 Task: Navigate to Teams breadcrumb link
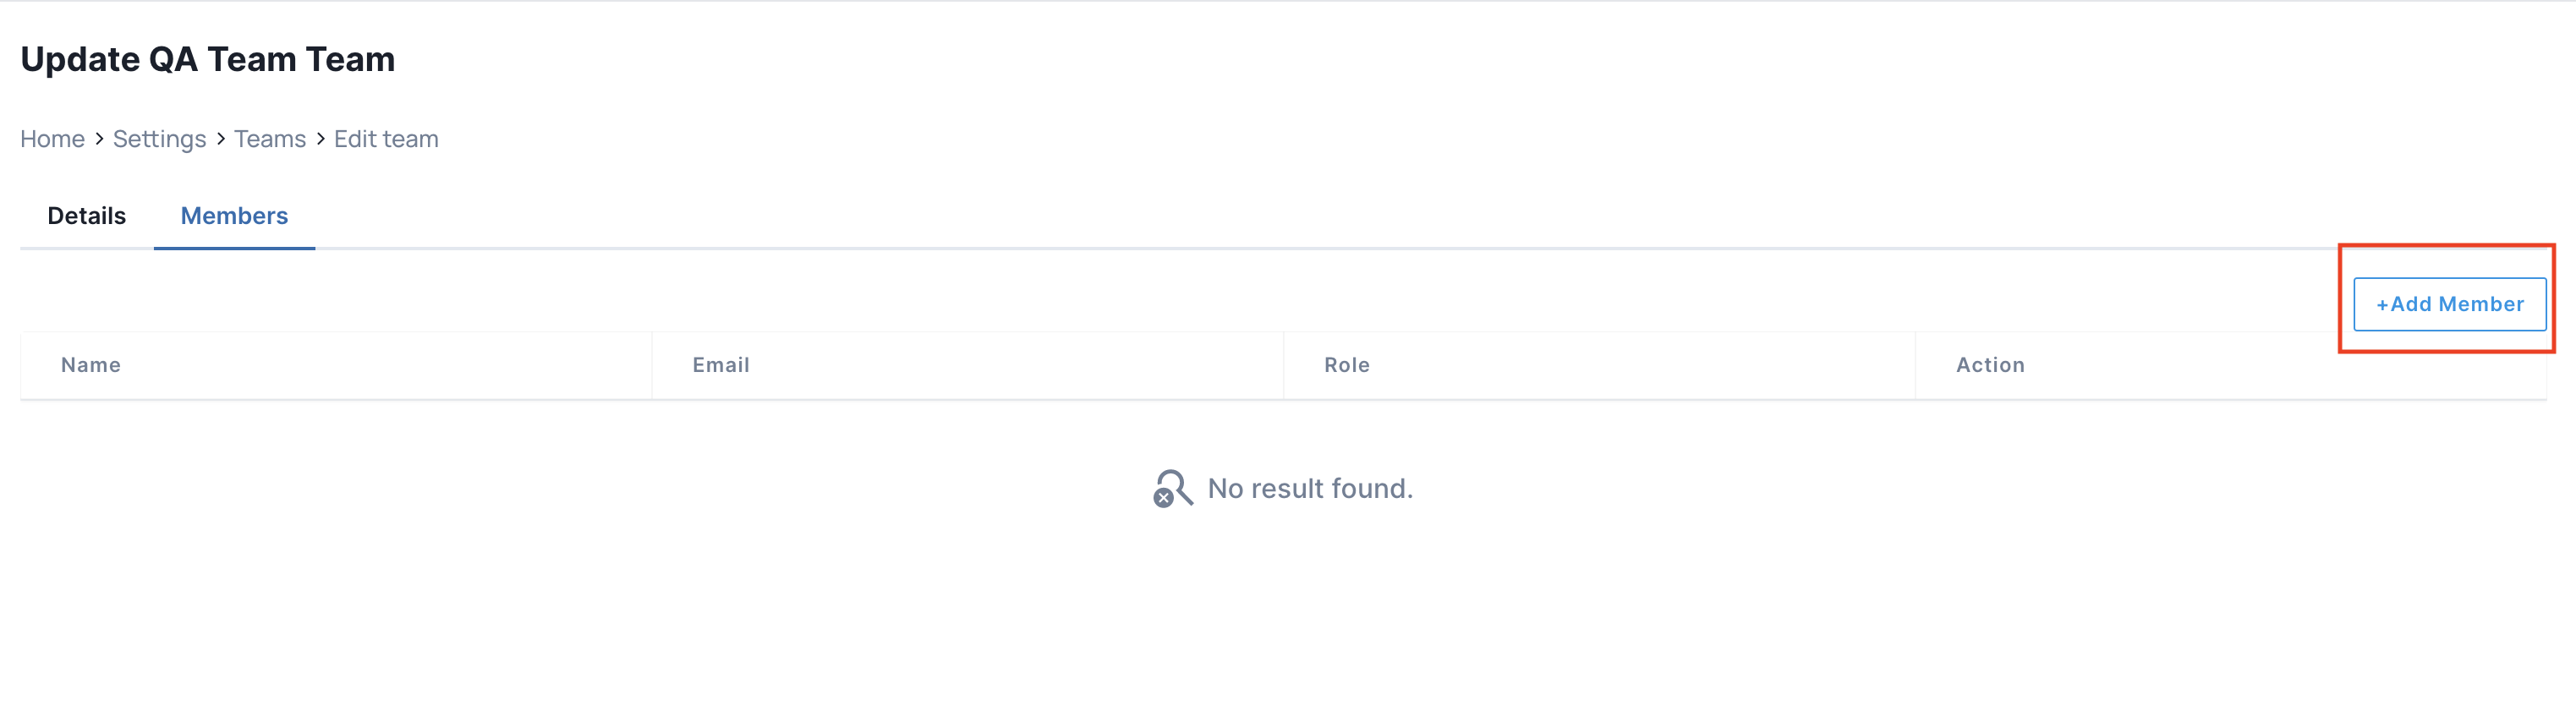tap(270, 139)
